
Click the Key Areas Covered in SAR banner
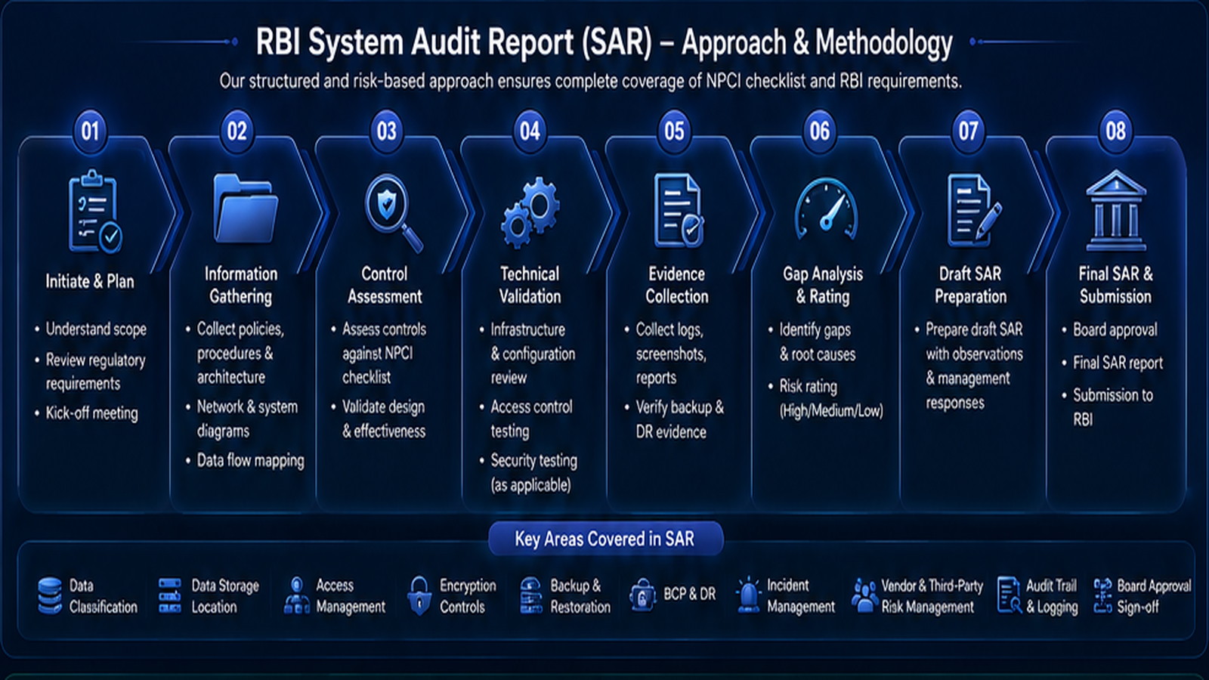(605, 539)
